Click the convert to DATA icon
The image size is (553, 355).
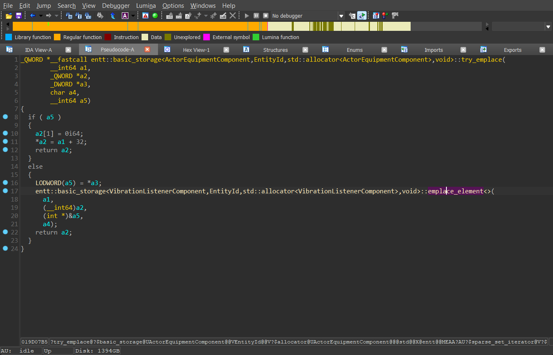click(x=179, y=16)
